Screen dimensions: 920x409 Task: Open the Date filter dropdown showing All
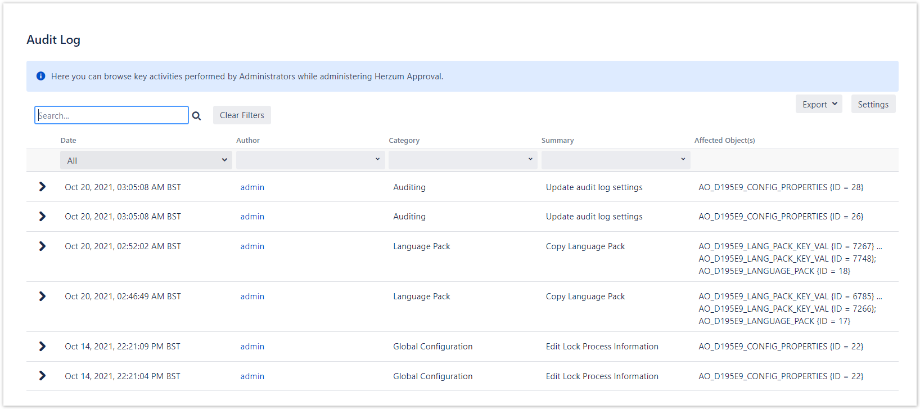click(146, 160)
